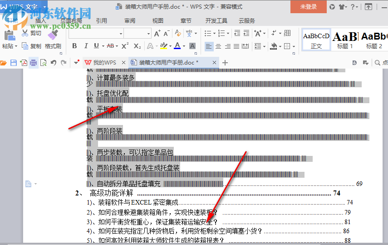Toggle strikethrough AB formatting
The height and width of the screenshot is (245, 388).
[x=110, y=46]
